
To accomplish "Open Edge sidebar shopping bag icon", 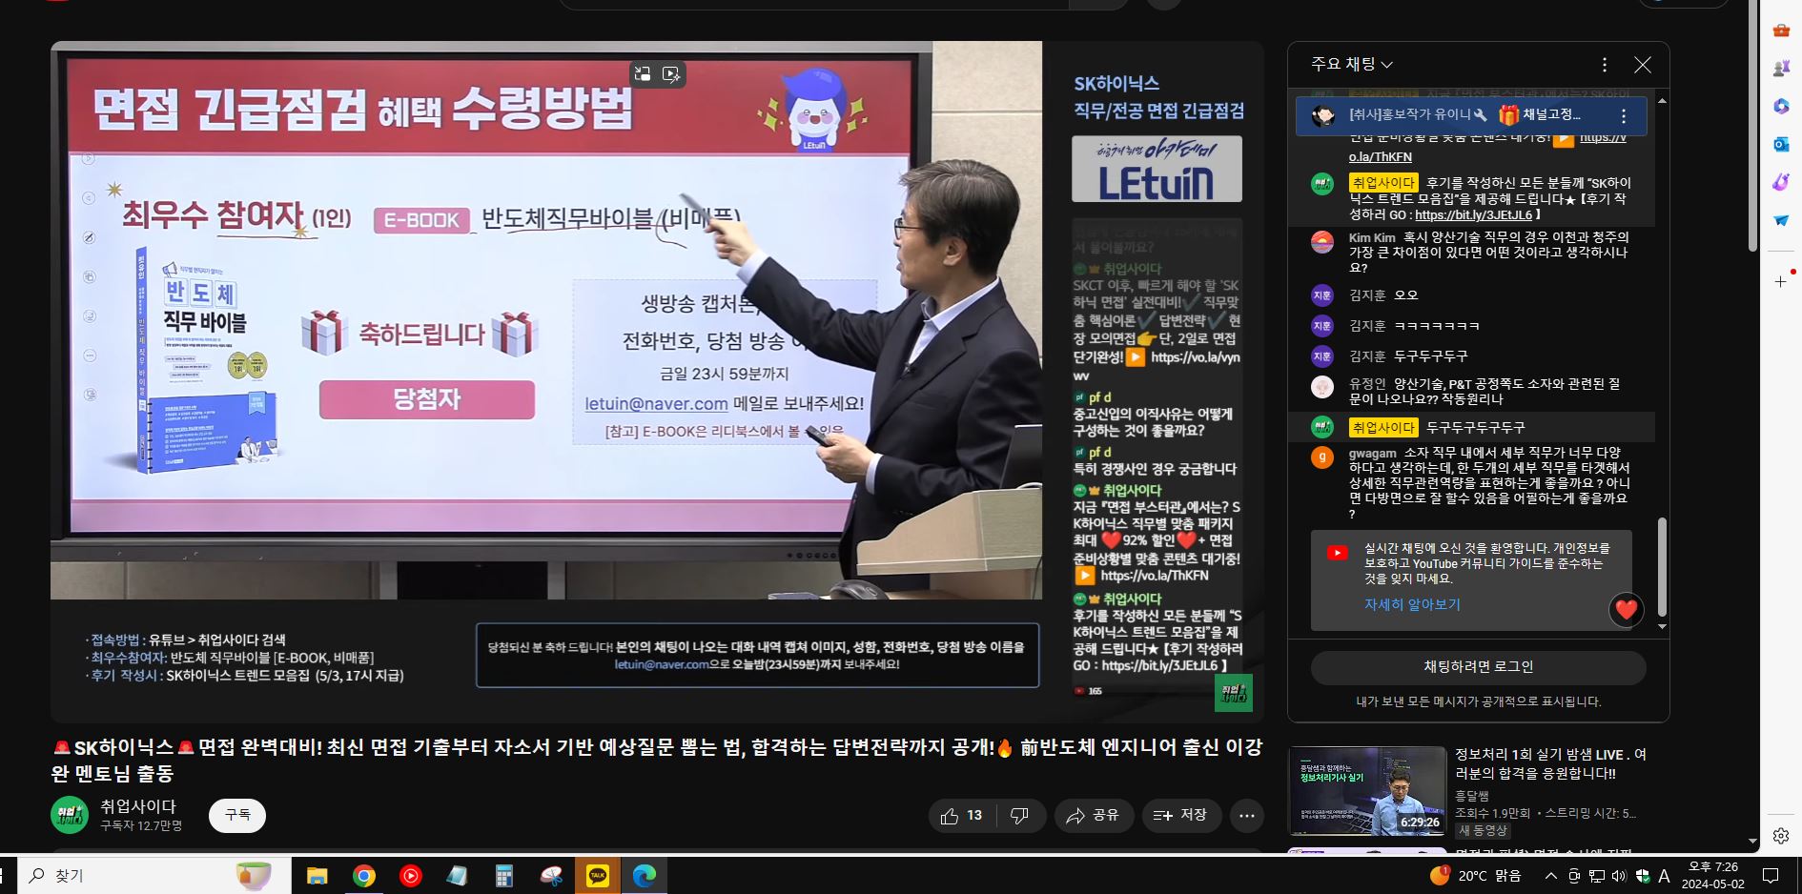I will point(1781,30).
